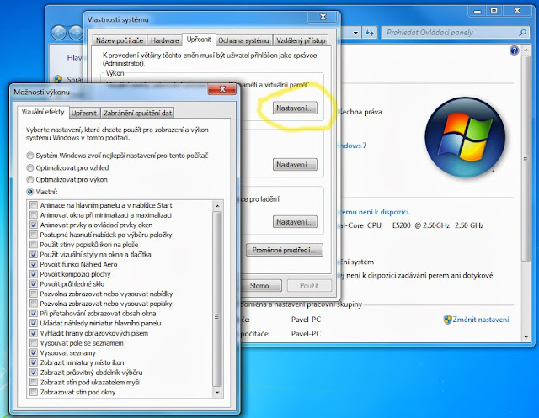Check Postupné hasnutí nabídek po výběru položky
Screen dimensions: 539x418
34,235
